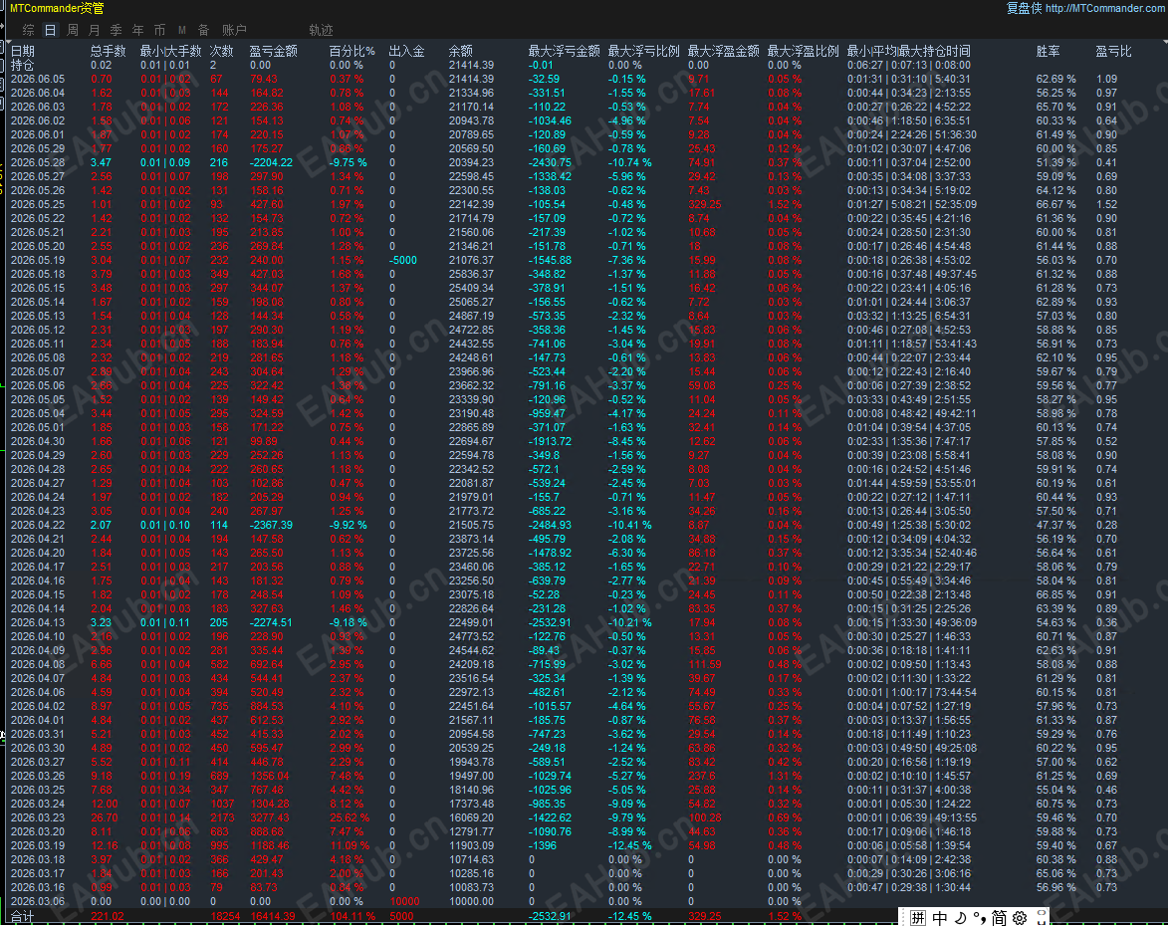Toggle the 中 Chinese/English IME mode

940,918
